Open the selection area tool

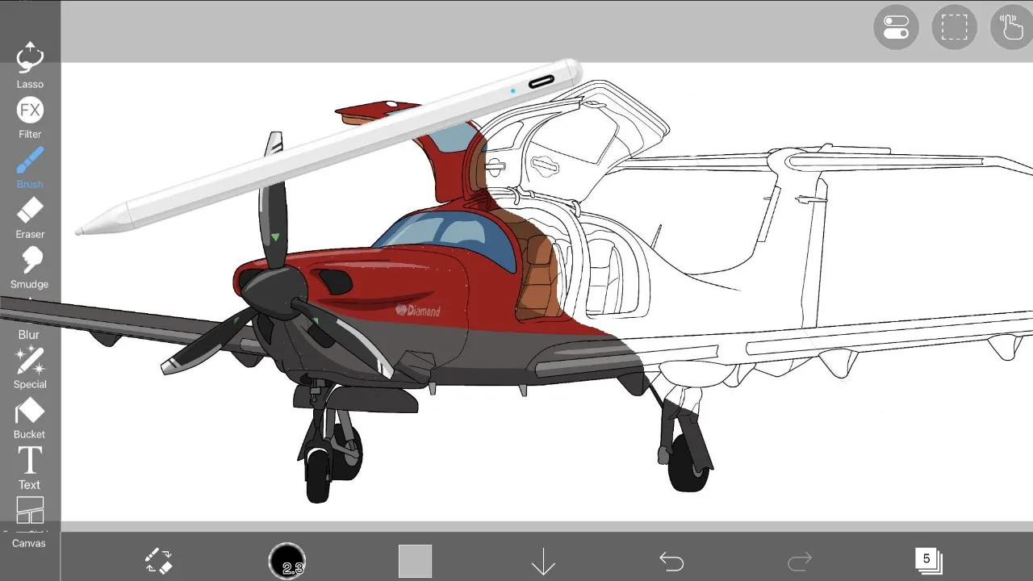click(x=954, y=27)
